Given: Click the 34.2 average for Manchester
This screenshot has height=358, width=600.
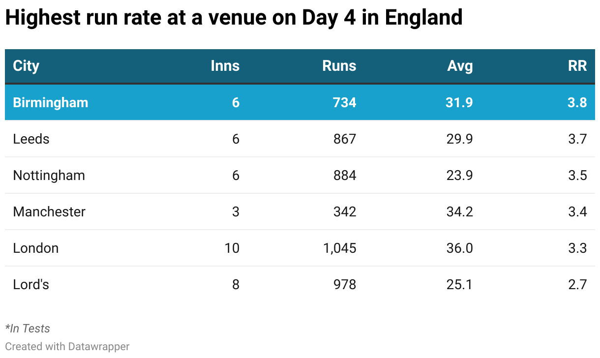Looking at the screenshot, I should coord(460,211).
